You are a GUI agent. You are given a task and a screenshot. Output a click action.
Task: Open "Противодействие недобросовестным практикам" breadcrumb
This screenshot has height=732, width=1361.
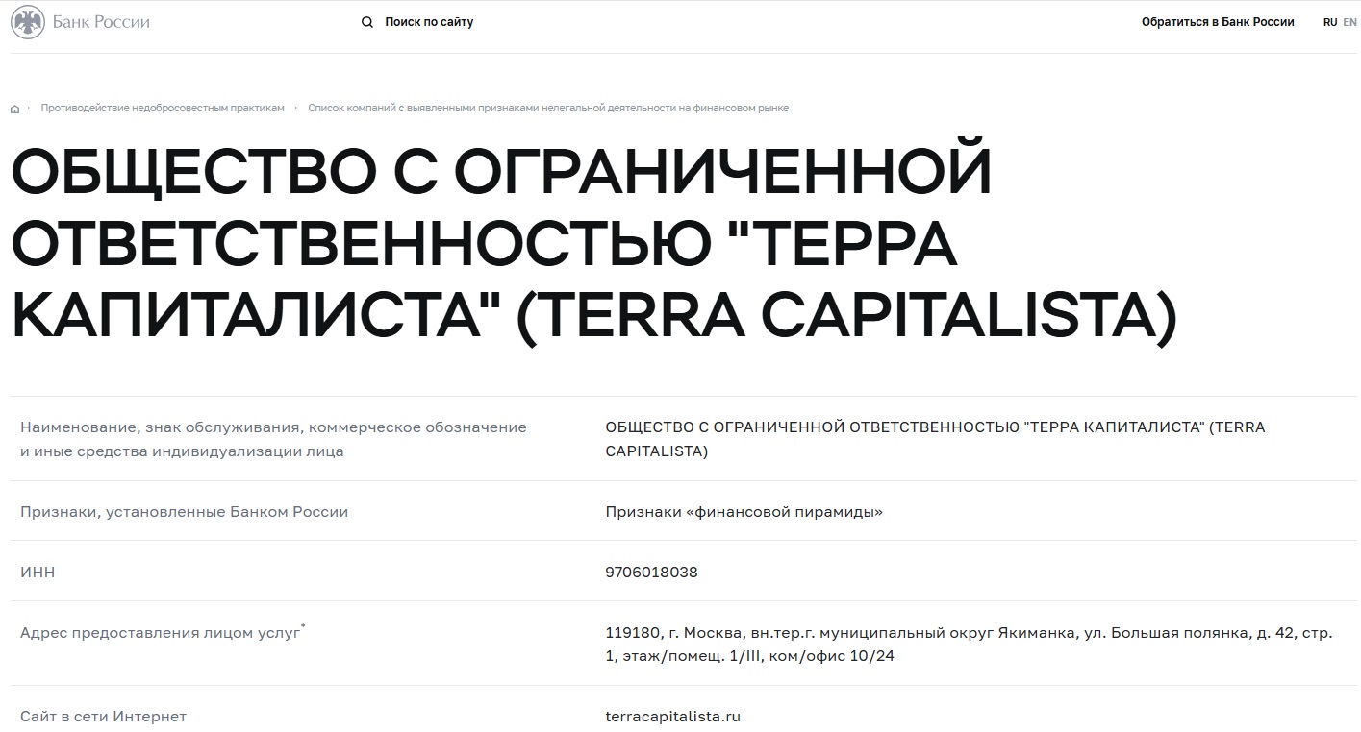click(163, 108)
